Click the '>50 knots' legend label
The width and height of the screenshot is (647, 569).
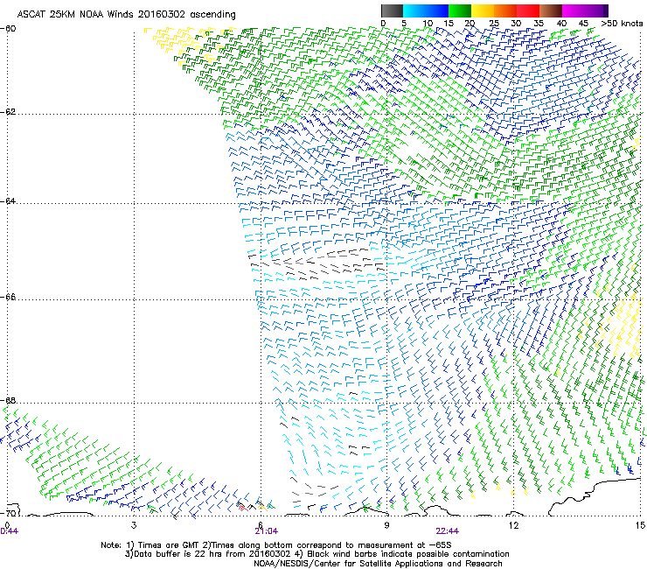622,24
